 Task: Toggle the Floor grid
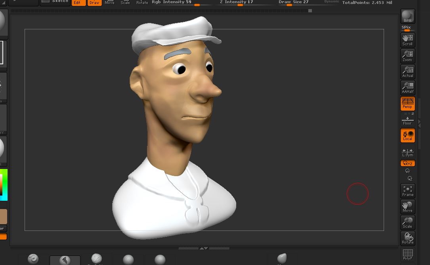[407, 121]
